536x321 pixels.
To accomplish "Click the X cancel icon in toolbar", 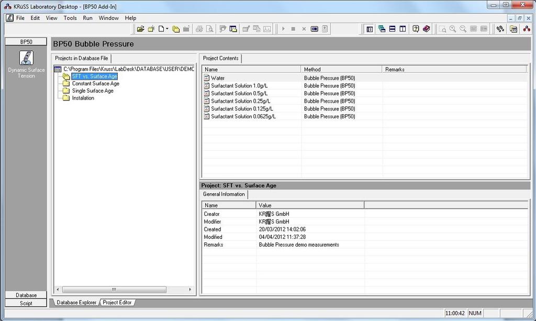I will [304, 29].
